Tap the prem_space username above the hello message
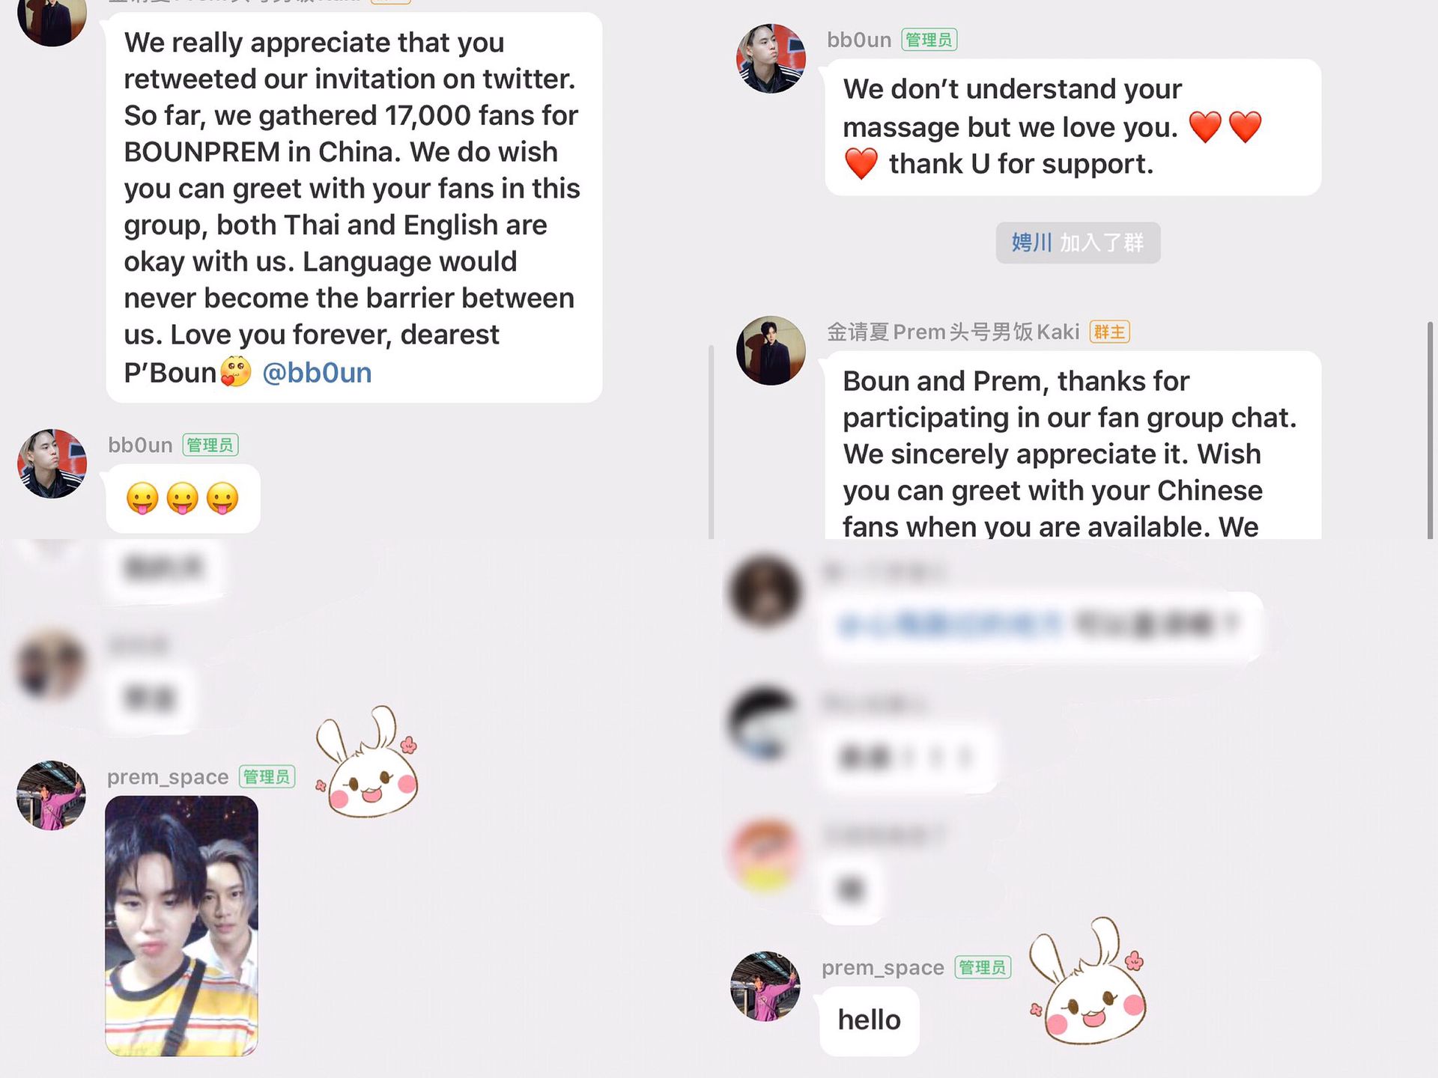The height and width of the screenshot is (1078, 1438). pyautogui.click(x=882, y=967)
